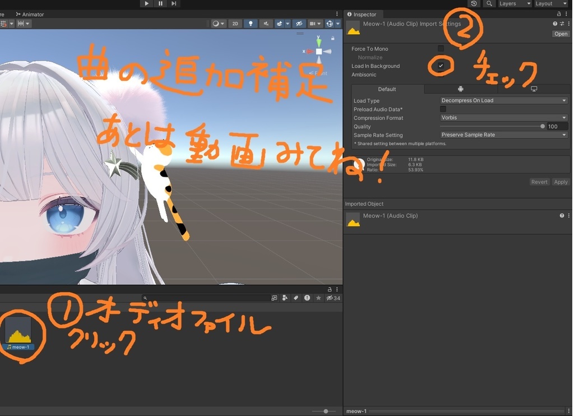The image size is (574, 416).
Task: Lock the Inspector panel
Action: 558,13
